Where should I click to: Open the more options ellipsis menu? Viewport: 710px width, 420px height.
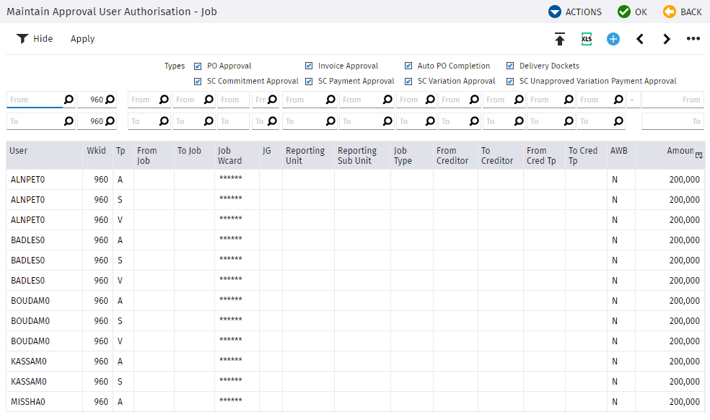point(693,39)
